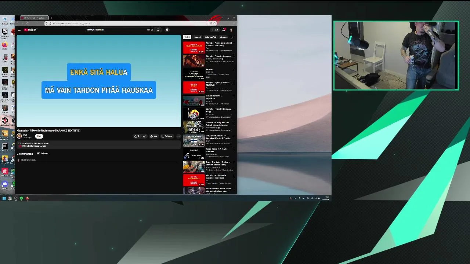Open Klamydia Pienen pojan elämää karaoke thumbnail

(194, 47)
